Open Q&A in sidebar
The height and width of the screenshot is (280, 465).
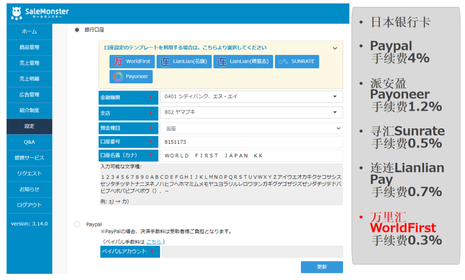[x=29, y=142]
